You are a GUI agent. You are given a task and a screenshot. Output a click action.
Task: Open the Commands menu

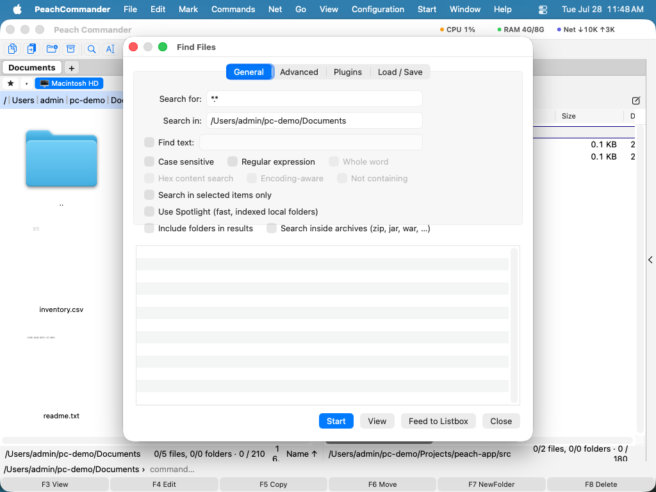[x=233, y=9]
